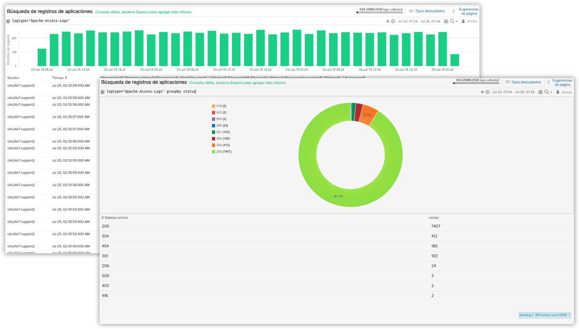Sort descending using the Tiempo column arrow
This screenshot has width=579, height=329.
66,78
